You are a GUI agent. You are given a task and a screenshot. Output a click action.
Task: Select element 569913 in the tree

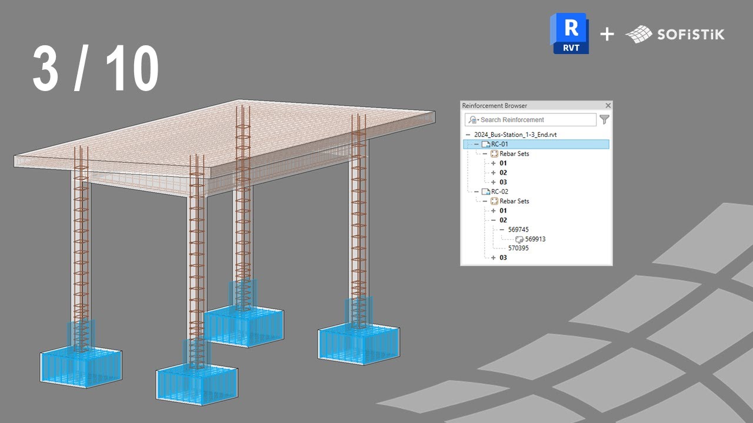click(x=535, y=239)
